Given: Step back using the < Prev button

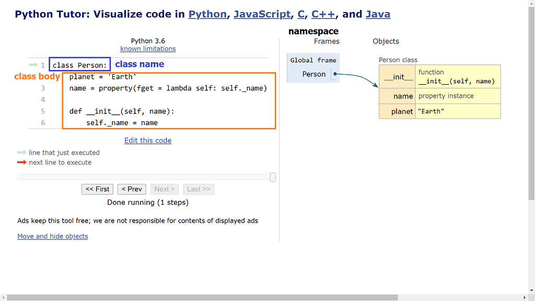Looking at the screenshot, I should 132,189.
